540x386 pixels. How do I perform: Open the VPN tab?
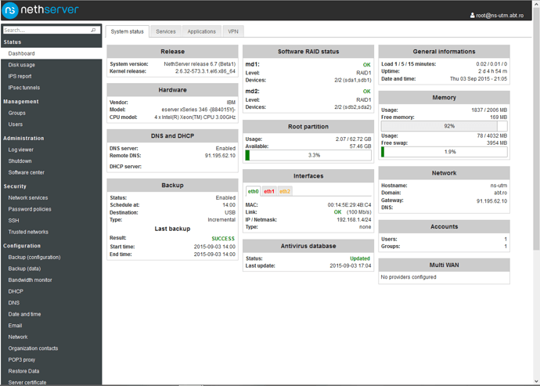tap(233, 31)
